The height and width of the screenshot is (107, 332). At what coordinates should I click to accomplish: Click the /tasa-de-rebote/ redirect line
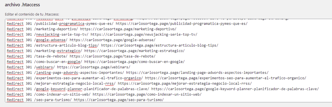coord(81,56)
